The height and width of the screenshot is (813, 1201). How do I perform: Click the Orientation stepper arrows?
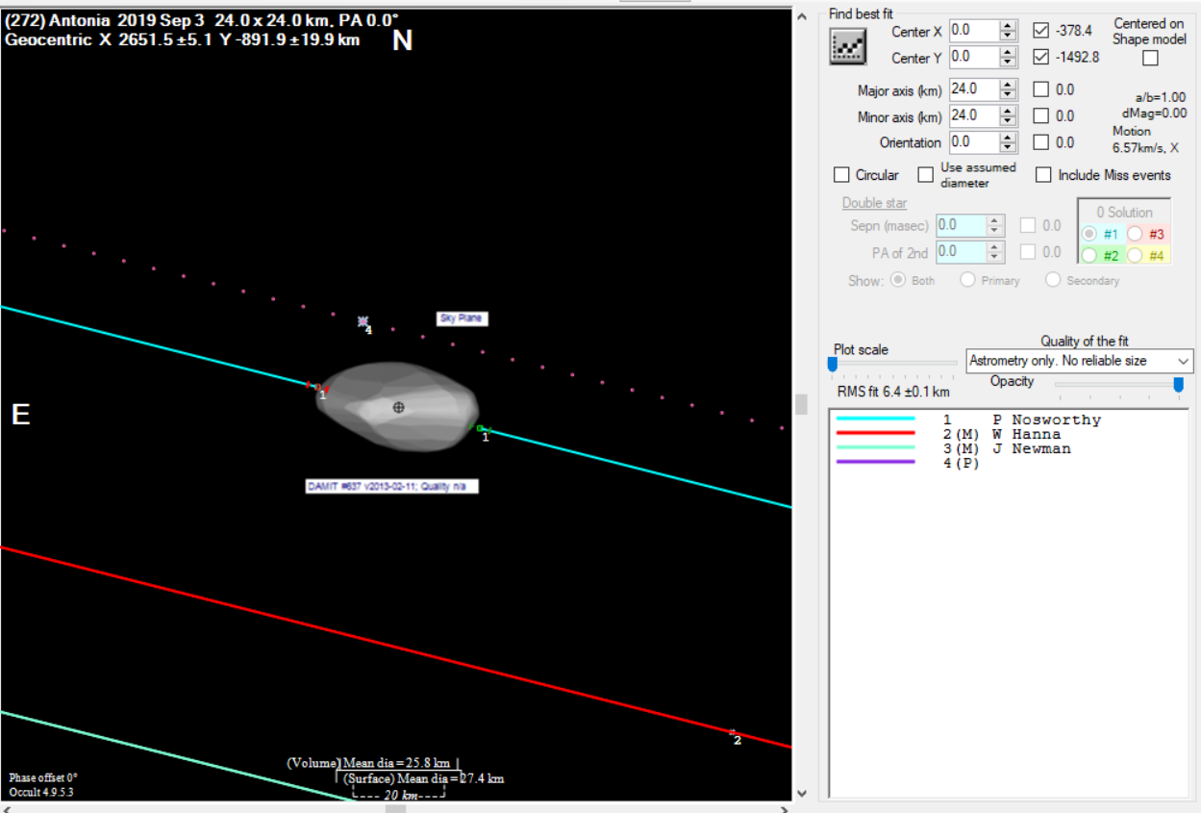(1008, 142)
